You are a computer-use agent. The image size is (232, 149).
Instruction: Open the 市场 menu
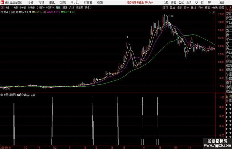[41, 2]
